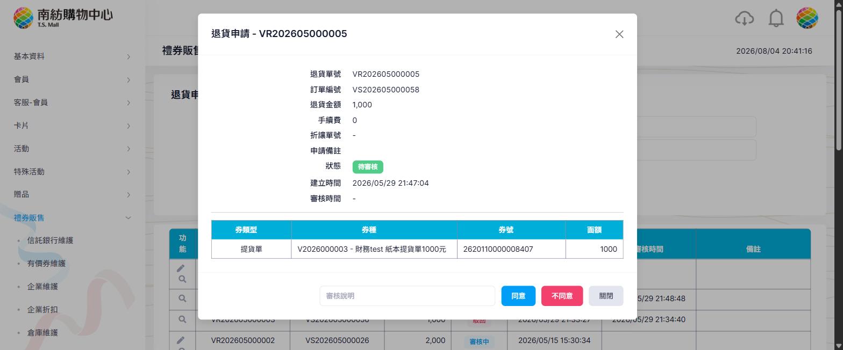The height and width of the screenshot is (350, 843).
Task: Expand the 卡片 sidebar menu
Action: pyautogui.click(x=73, y=126)
